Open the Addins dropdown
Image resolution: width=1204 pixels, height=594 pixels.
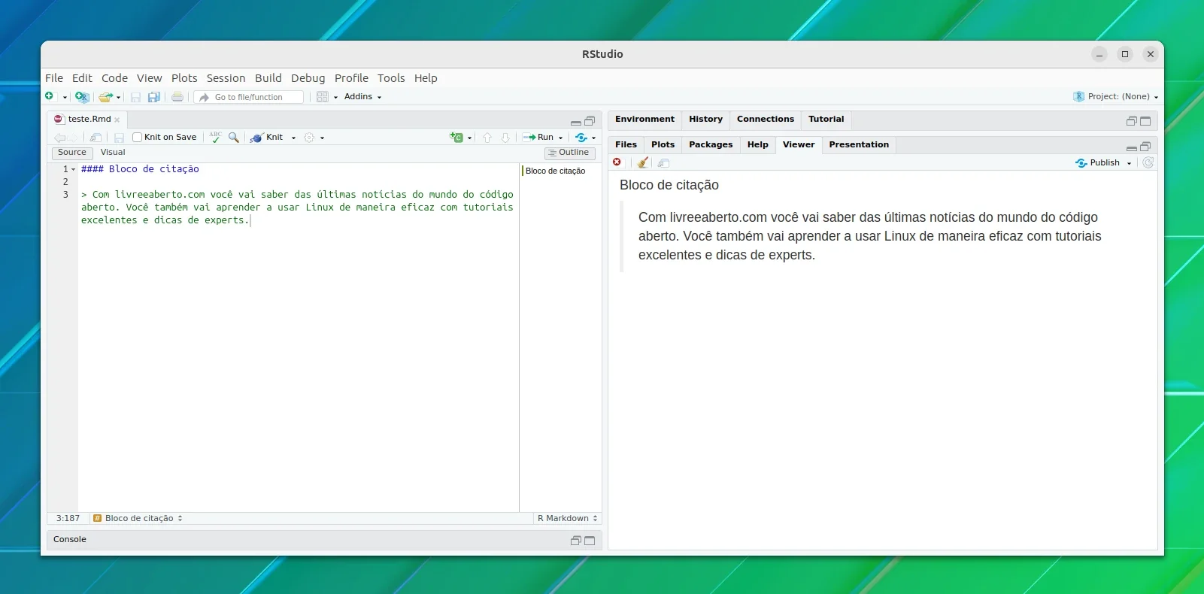[x=362, y=97]
